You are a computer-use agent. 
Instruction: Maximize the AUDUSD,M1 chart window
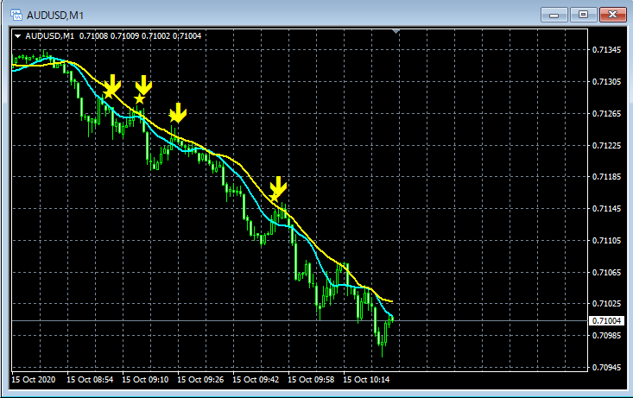584,15
